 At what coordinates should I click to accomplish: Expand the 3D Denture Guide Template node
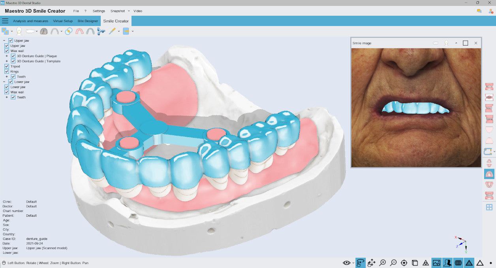coord(7,61)
